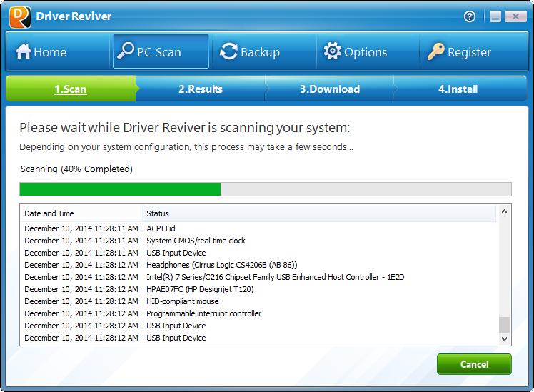This screenshot has width=534, height=392.
Task: Open help via question mark icon
Action: coord(470,16)
